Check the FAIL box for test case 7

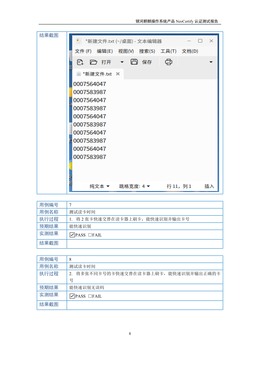click(x=90, y=235)
